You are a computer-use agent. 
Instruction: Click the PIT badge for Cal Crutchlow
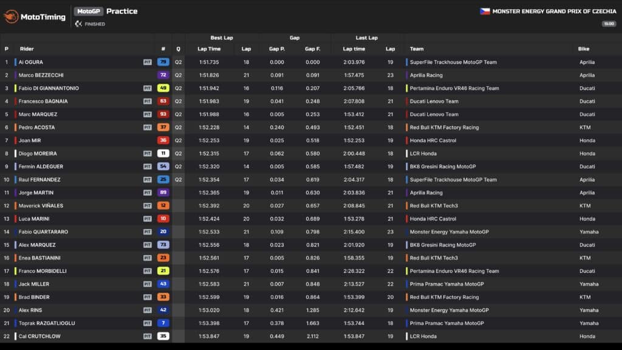(x=148, y=337)
